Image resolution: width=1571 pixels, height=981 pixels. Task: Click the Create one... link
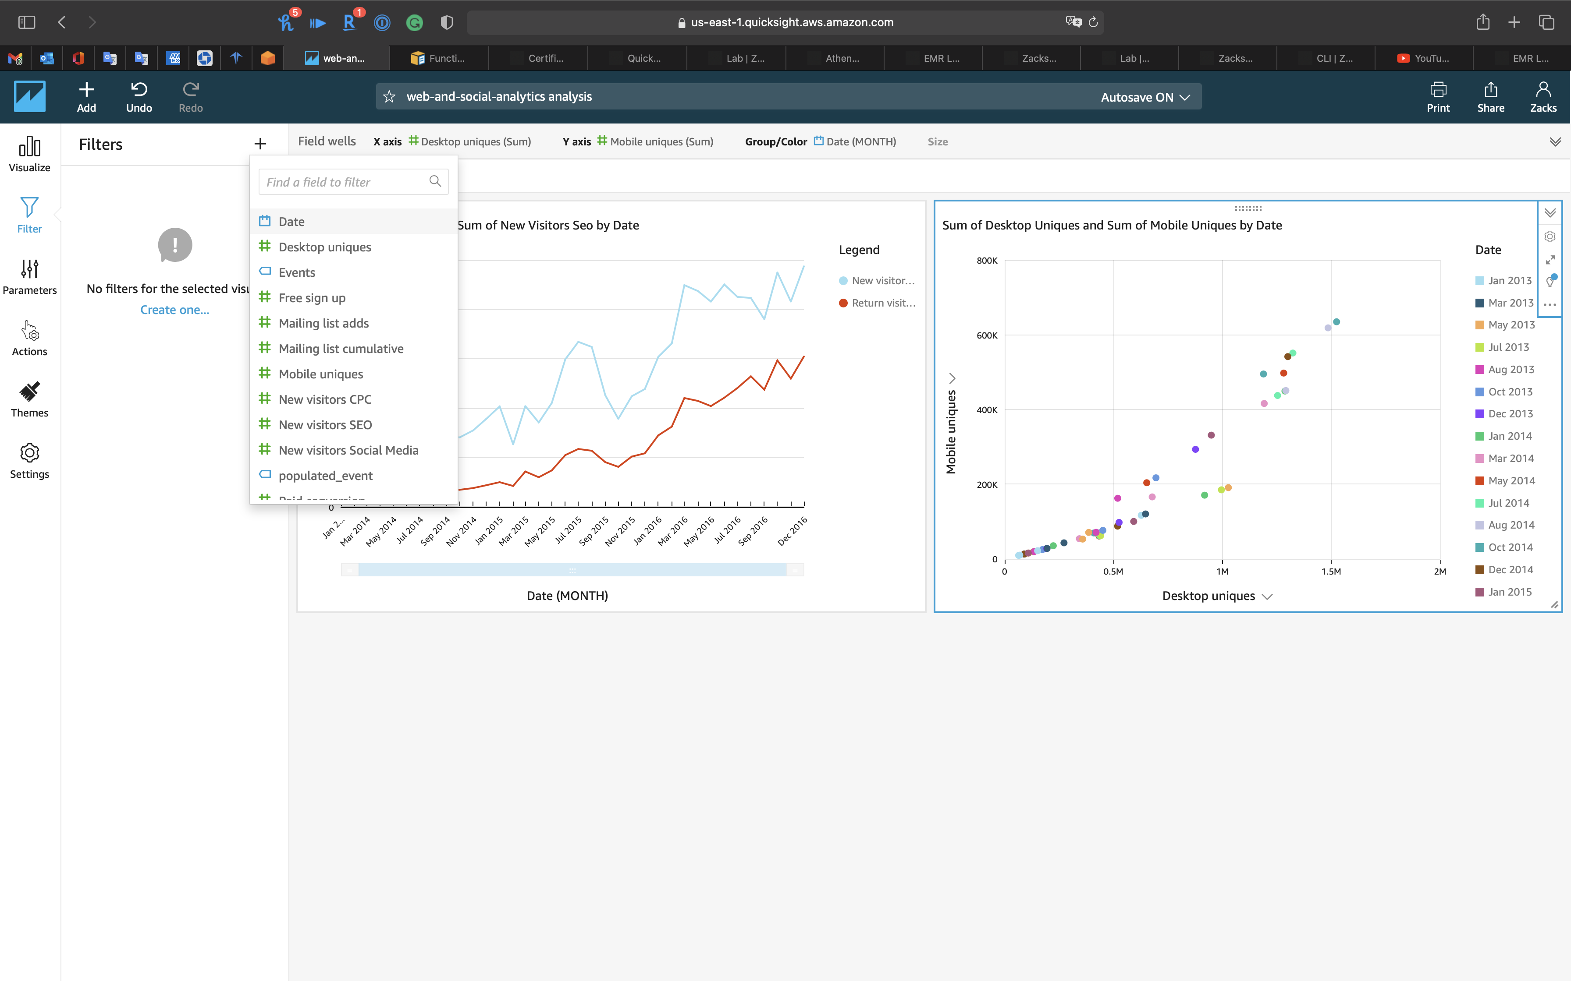coord(174,310)
